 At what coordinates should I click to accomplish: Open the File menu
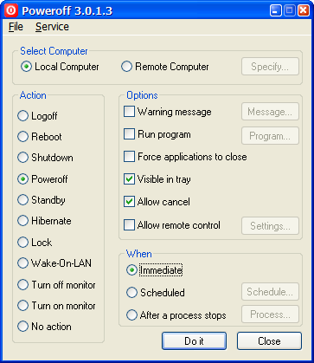16,27
